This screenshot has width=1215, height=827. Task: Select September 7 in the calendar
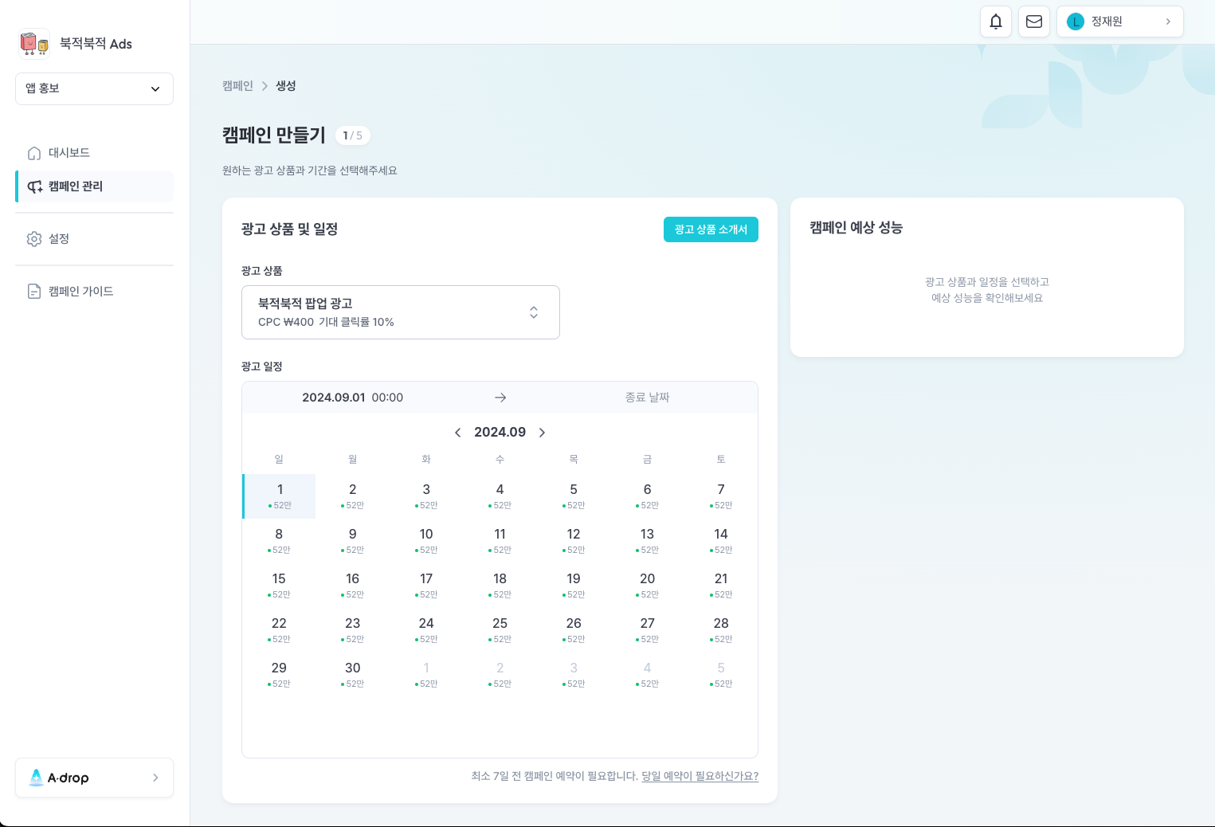click(x=721, y=496)
